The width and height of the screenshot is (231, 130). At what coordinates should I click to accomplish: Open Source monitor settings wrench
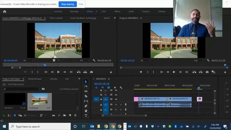[x=94, y=60]
